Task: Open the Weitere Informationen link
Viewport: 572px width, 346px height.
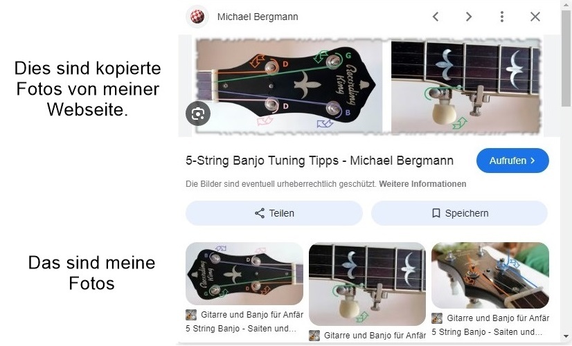Action: pos(422,184)
